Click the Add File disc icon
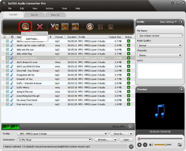Viewport: 186px width, 151px height. pyautogui.click(x=25, y=27)
